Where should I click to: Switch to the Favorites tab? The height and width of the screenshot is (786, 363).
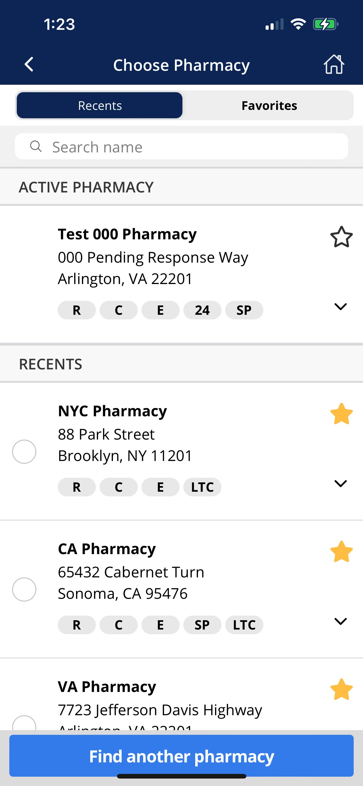point(269,106)
